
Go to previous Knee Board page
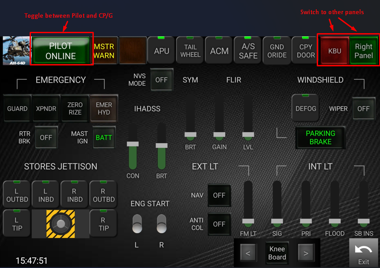tap(248, 253)
